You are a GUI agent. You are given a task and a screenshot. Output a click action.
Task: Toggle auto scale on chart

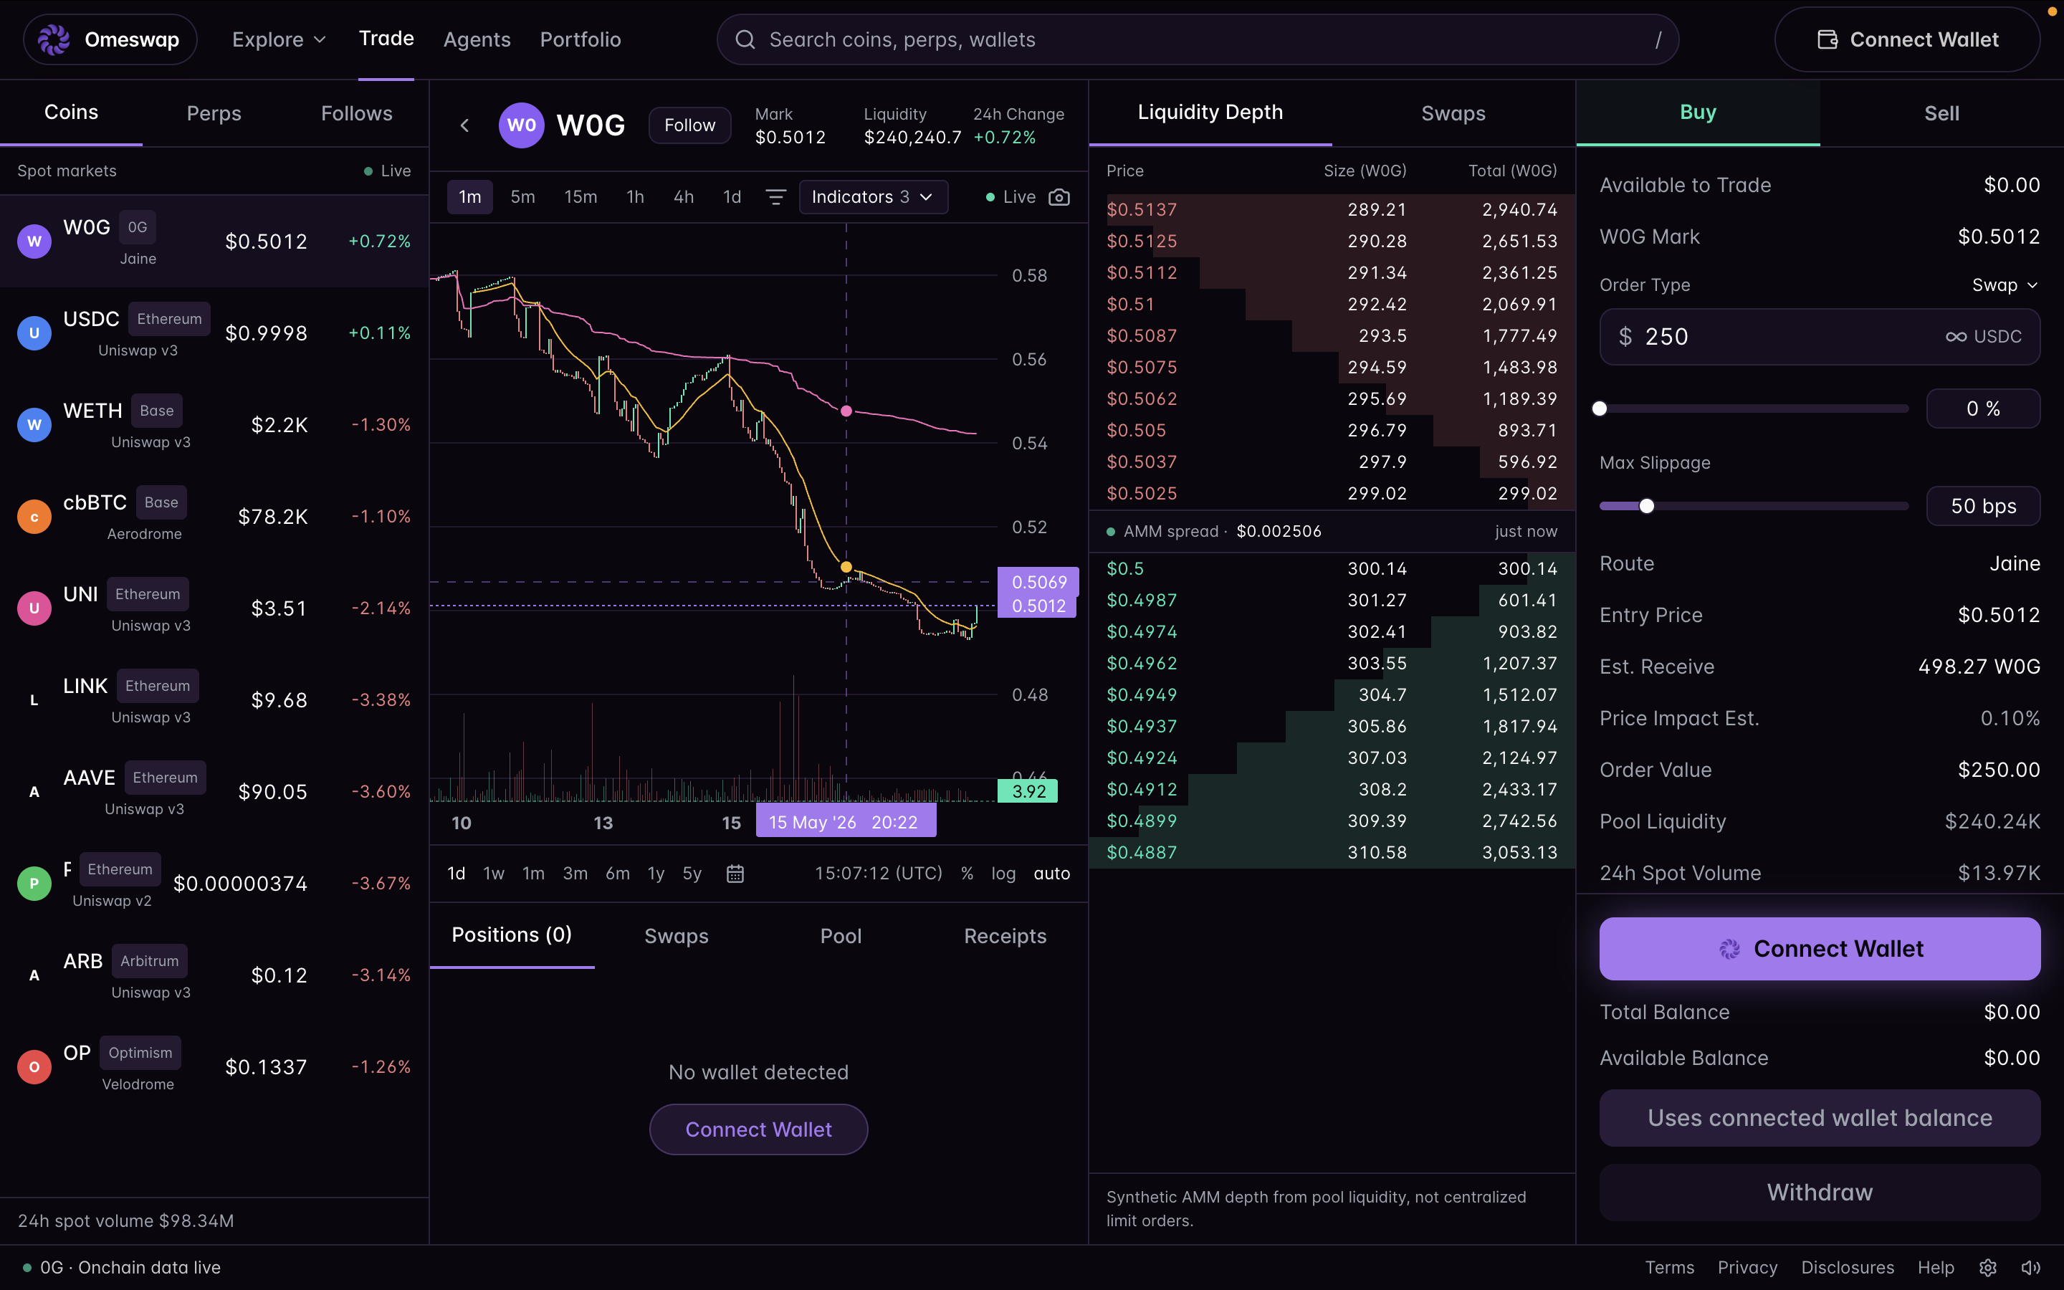[x=1051, y=873]
